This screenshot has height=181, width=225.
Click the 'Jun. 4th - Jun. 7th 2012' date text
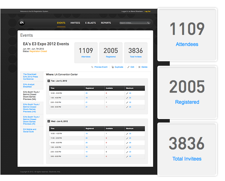pos(33,49)
